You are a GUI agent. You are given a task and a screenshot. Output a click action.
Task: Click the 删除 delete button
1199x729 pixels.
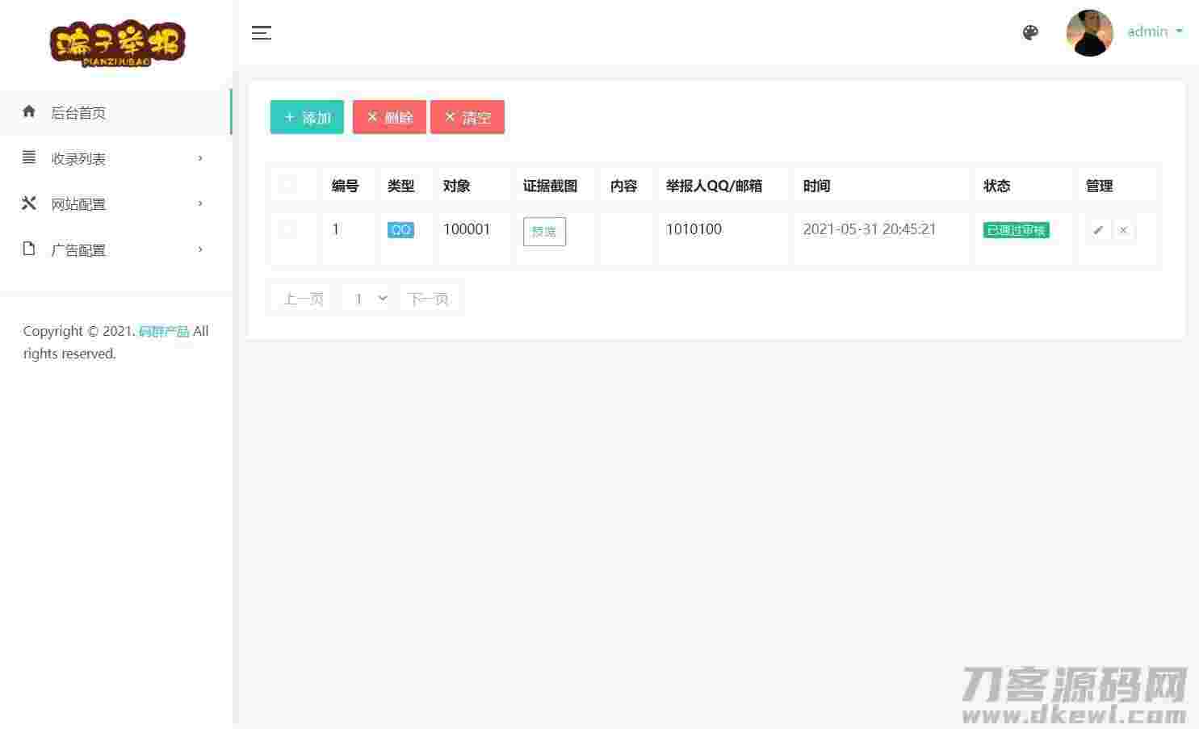pos(389,117)
